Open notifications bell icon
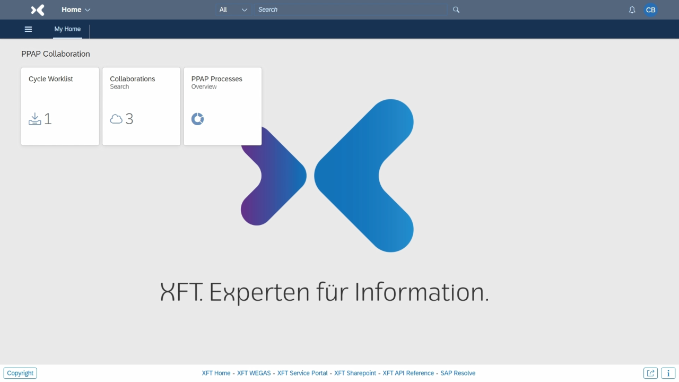Viewport: 679px width, 382px height. [x=632, y=10]
